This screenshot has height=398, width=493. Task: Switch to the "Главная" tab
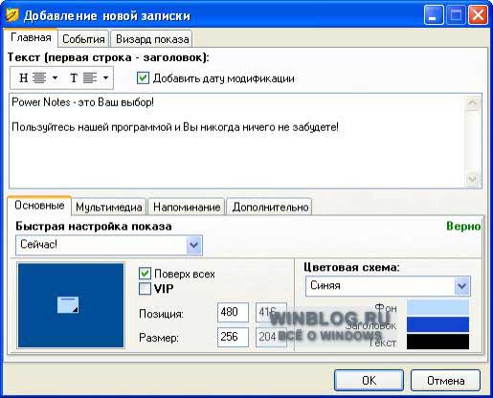click(31, 37)
